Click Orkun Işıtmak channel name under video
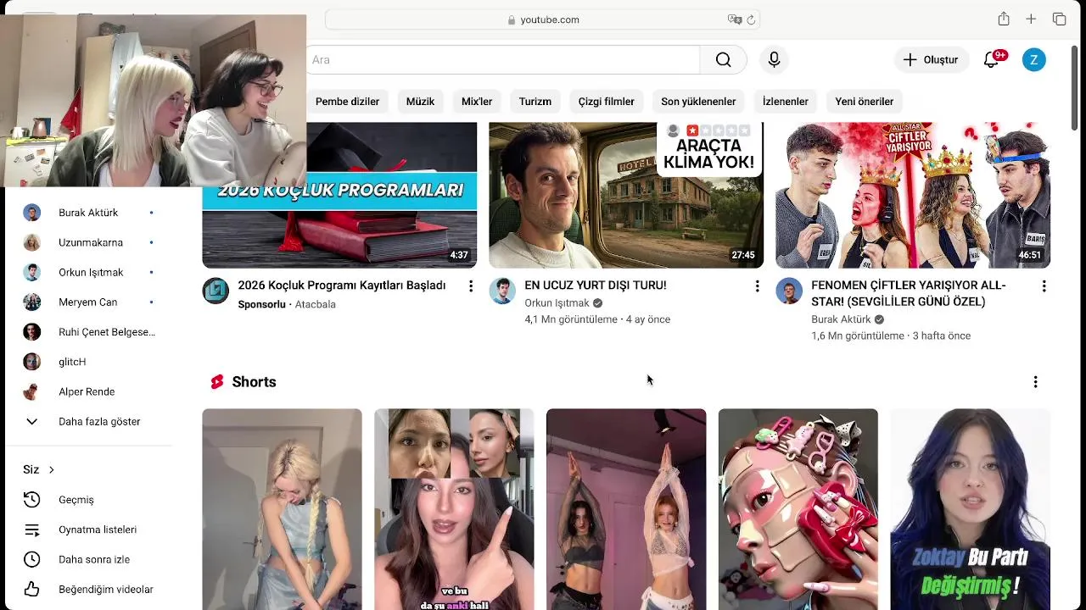The height and width of the screenshot is (610, 1086). [x=557, y=303]
